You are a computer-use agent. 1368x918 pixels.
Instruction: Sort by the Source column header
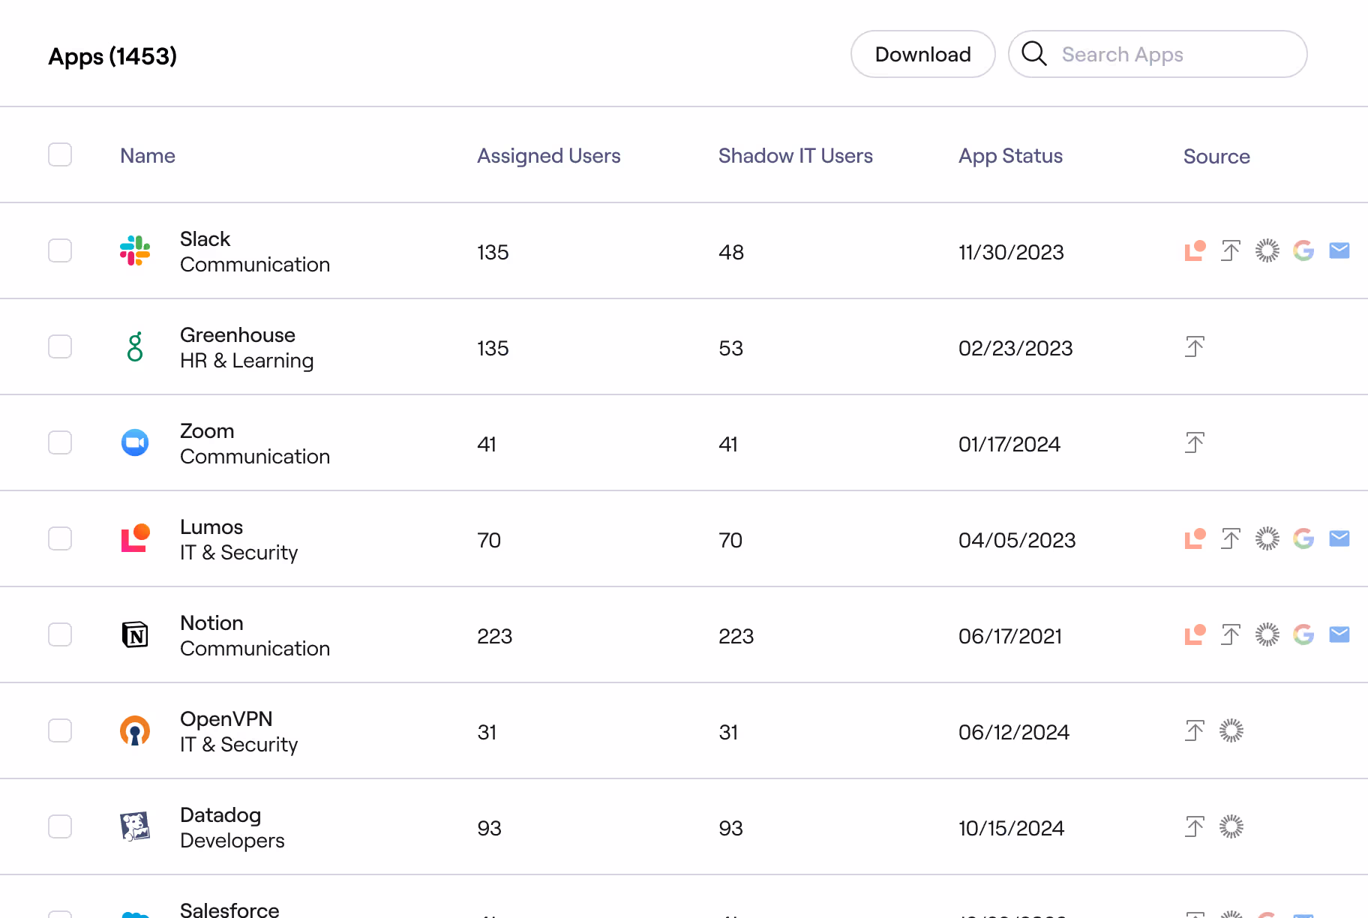point(1216,156)
